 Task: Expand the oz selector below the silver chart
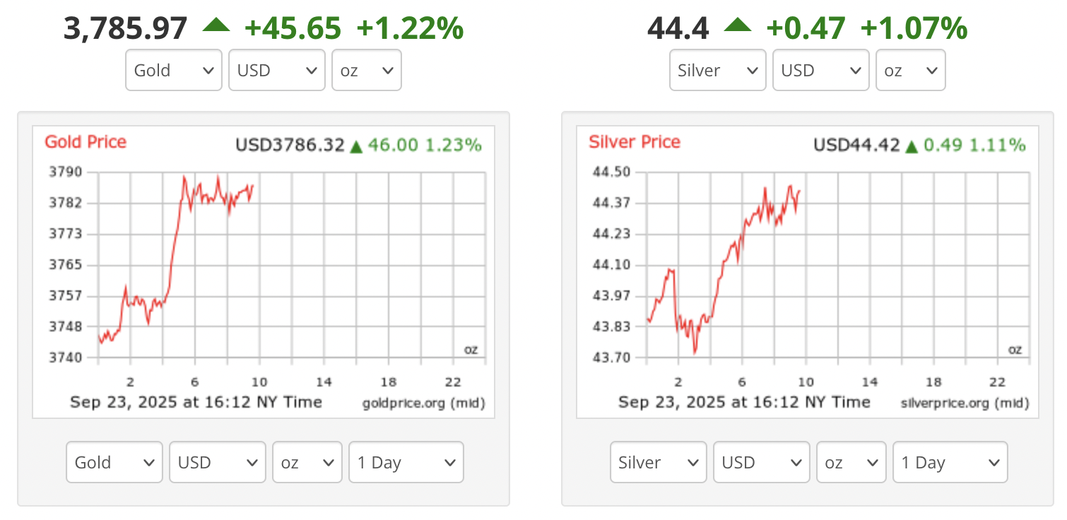pos(851,462)
